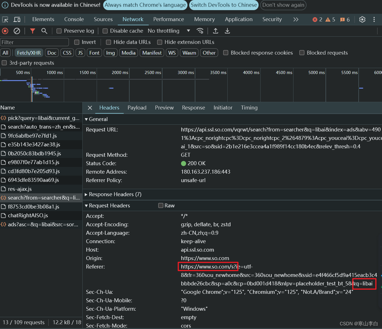Click Don't show again button

[283, 5]
